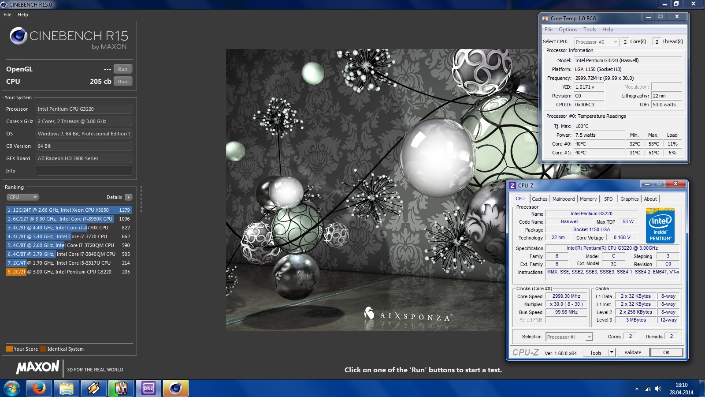Open the ranking CPU dropdown

22,197
